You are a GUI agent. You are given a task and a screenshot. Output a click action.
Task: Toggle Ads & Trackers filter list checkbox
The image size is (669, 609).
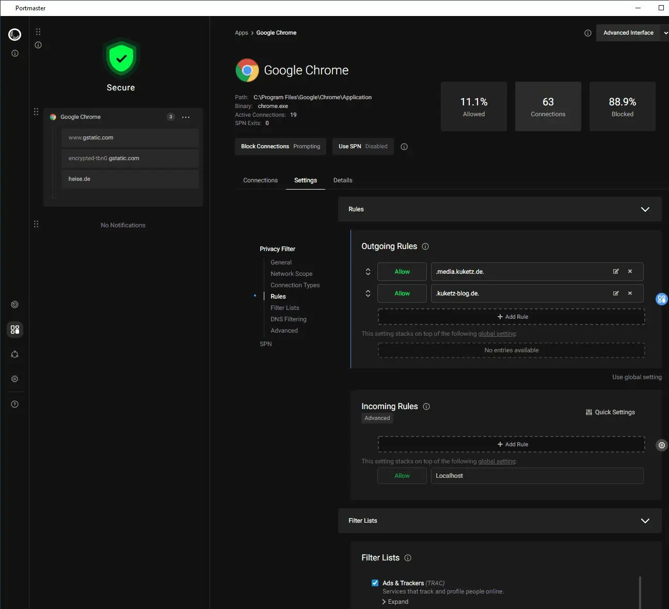point(375,583)
